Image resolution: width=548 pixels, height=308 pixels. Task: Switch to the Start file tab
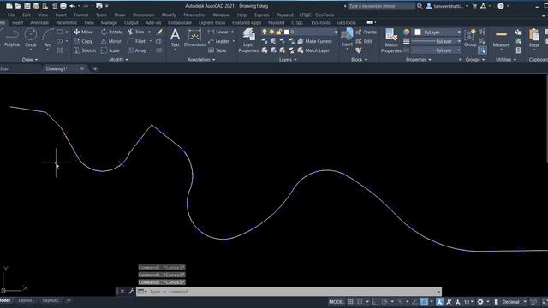(5, 68)
